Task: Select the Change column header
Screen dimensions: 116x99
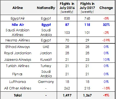Action: point(106,8)
